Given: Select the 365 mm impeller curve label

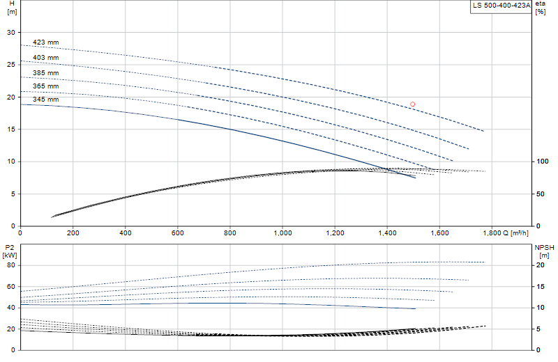Looking at the screenshot, I should (45, 86).
